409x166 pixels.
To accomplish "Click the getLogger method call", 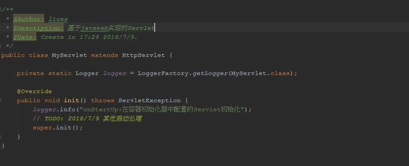I will (x=210, y=74).
